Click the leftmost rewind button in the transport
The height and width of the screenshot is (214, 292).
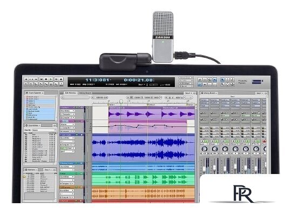[x=26, y=79]
